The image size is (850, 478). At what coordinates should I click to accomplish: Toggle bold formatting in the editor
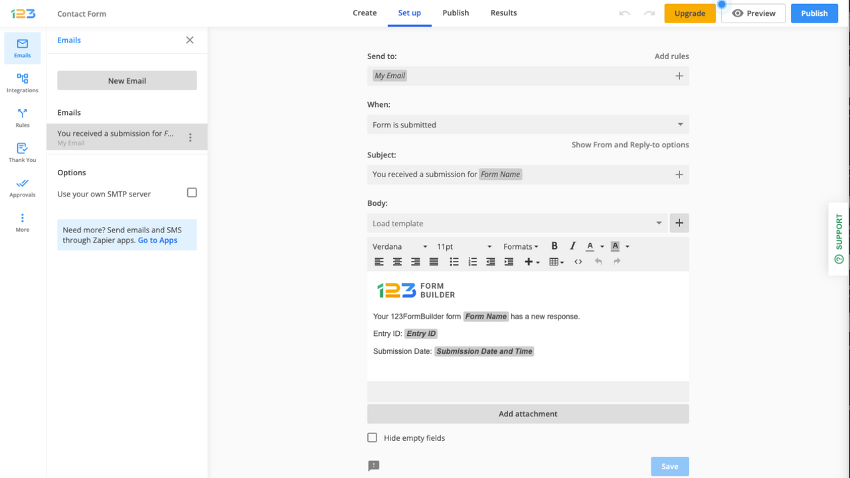click(x=554, y=246)
